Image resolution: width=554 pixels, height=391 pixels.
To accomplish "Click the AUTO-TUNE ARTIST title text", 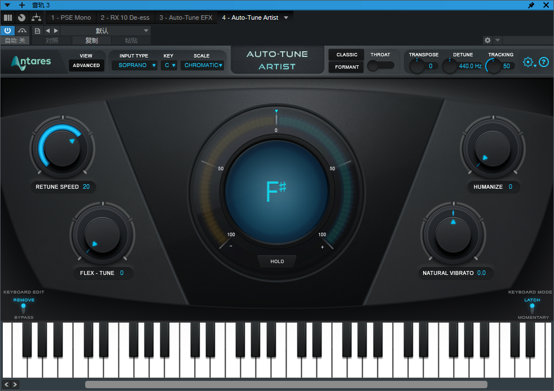I will pos(277,60).
